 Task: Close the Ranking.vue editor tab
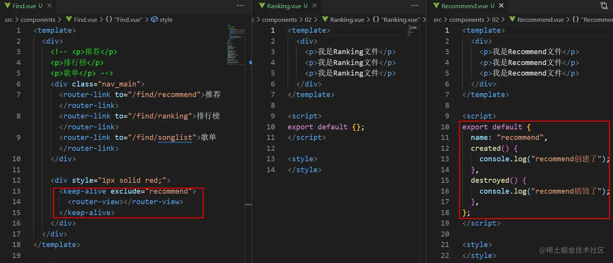tap(315, 6)
